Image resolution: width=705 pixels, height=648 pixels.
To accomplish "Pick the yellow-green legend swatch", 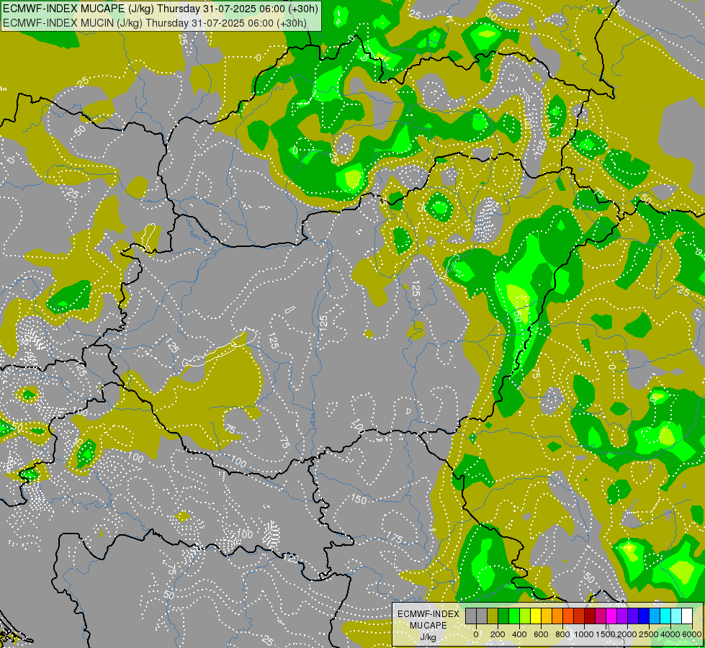I will 525,616.
